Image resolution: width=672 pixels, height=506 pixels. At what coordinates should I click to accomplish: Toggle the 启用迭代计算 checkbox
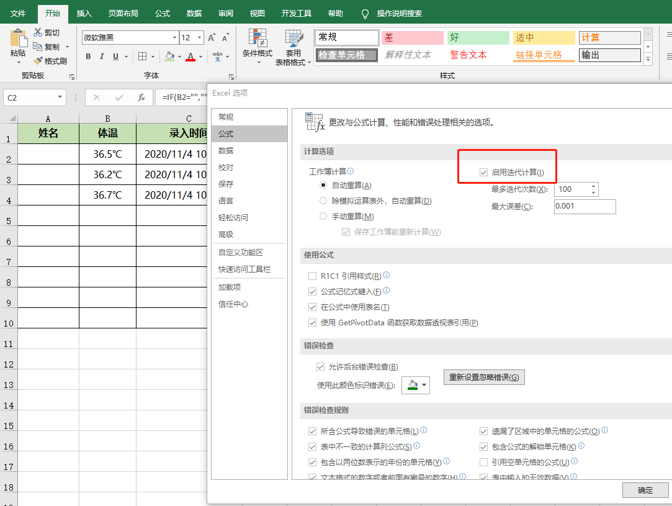[x=483, y=172]
